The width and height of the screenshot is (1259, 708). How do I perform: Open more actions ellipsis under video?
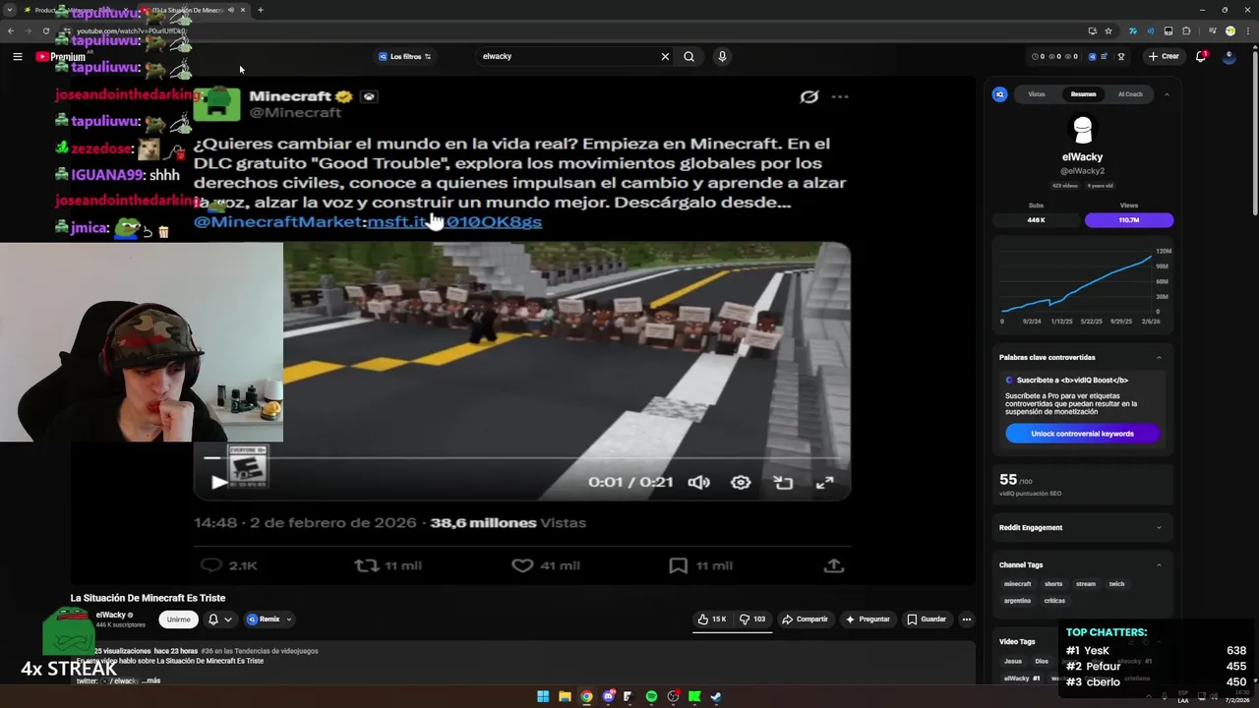[x=967, y=619]
